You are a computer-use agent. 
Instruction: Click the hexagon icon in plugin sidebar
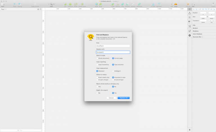tap(190, 35)
